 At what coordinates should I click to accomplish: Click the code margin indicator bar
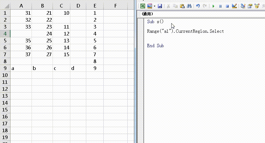(141, 81)
